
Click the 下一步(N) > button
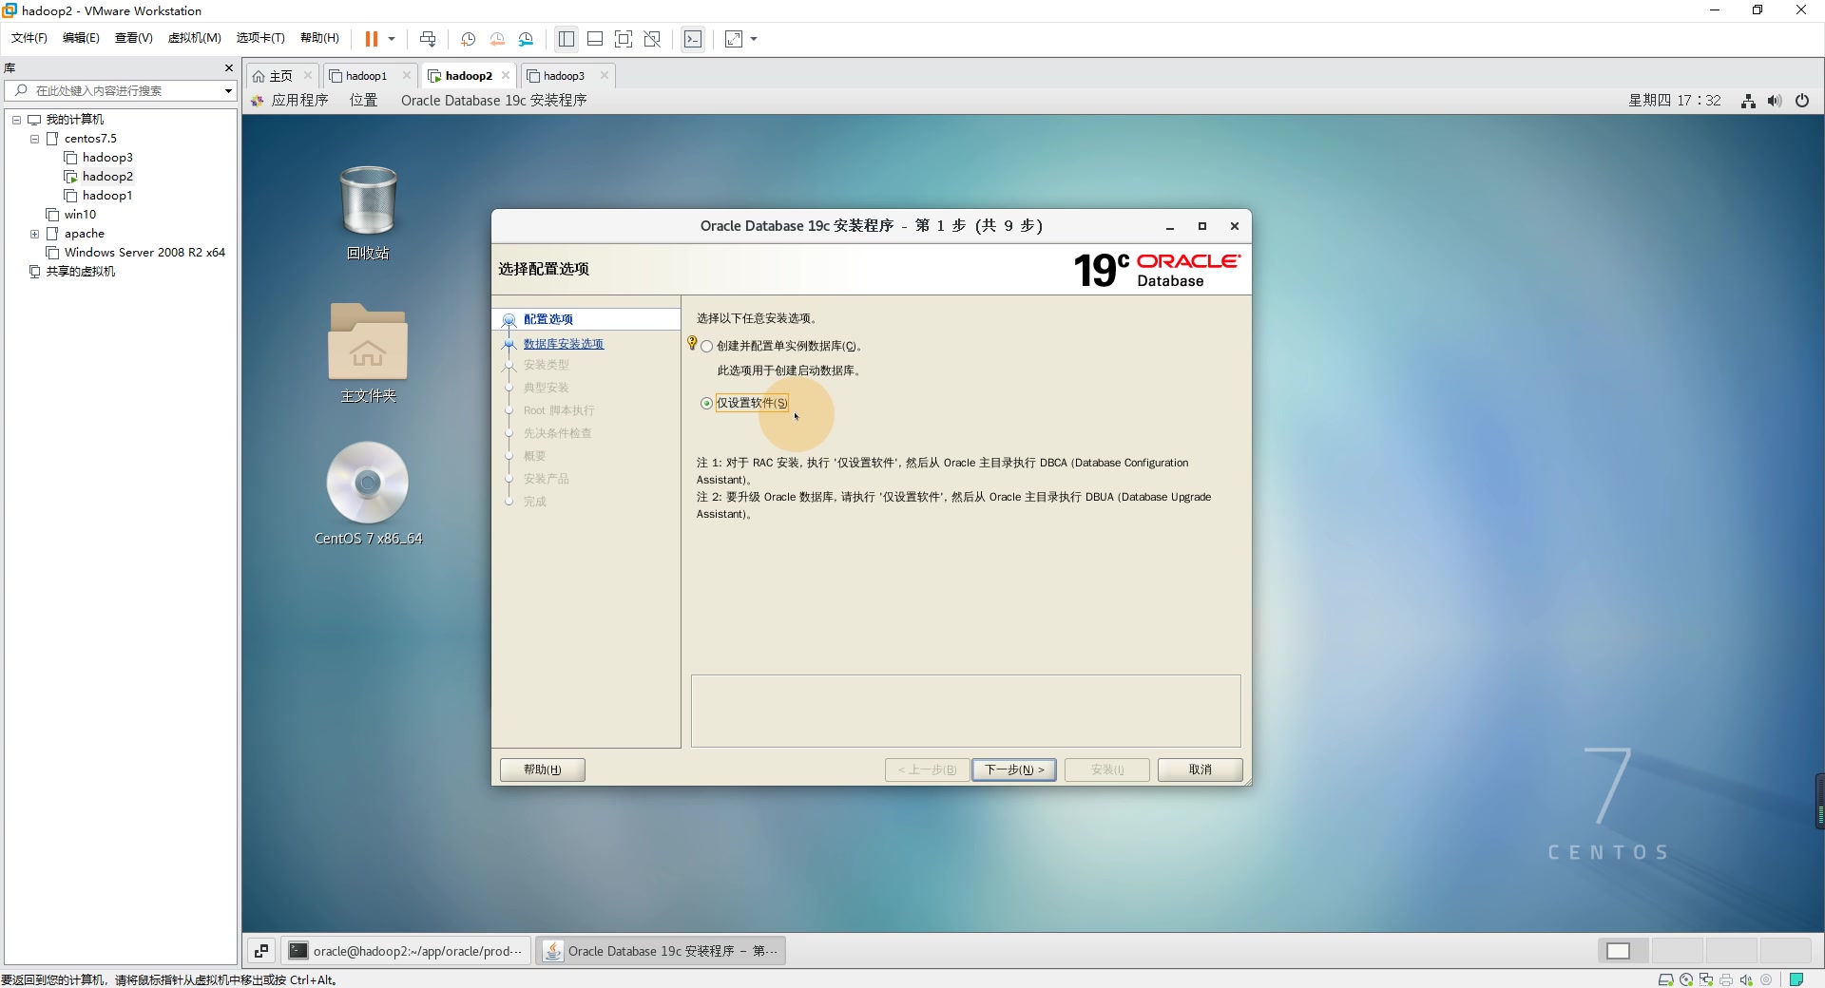click(1014, 769)
